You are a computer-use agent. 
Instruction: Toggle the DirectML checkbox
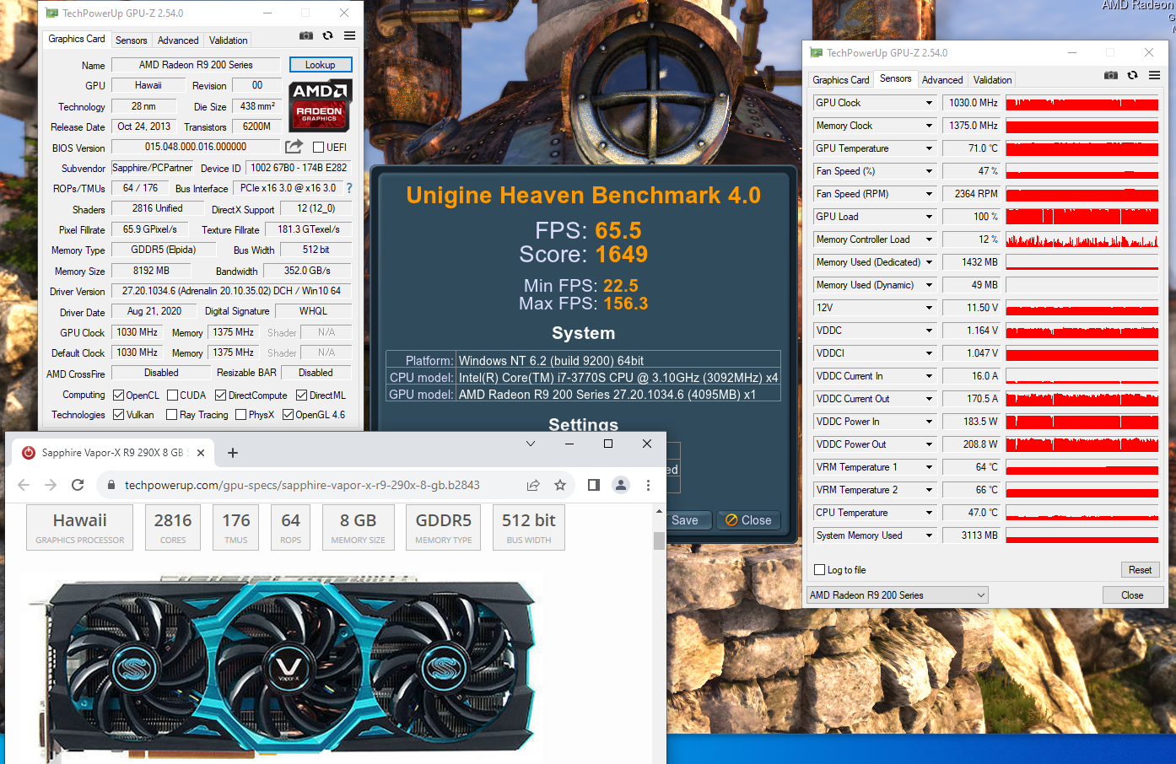point(301,395)
